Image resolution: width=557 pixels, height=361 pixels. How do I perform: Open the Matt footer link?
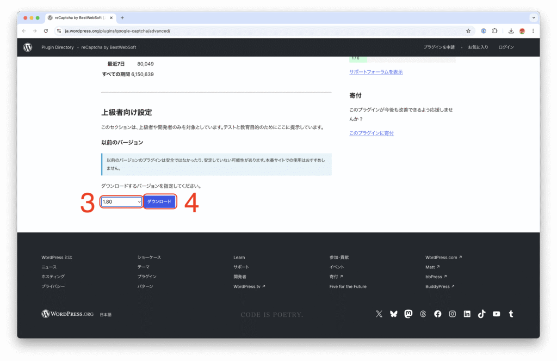click(x=432, y=267)
